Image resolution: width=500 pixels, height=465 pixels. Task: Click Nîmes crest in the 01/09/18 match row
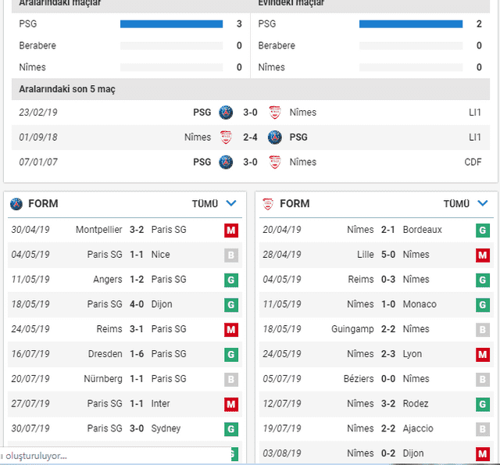click(226, 137)
